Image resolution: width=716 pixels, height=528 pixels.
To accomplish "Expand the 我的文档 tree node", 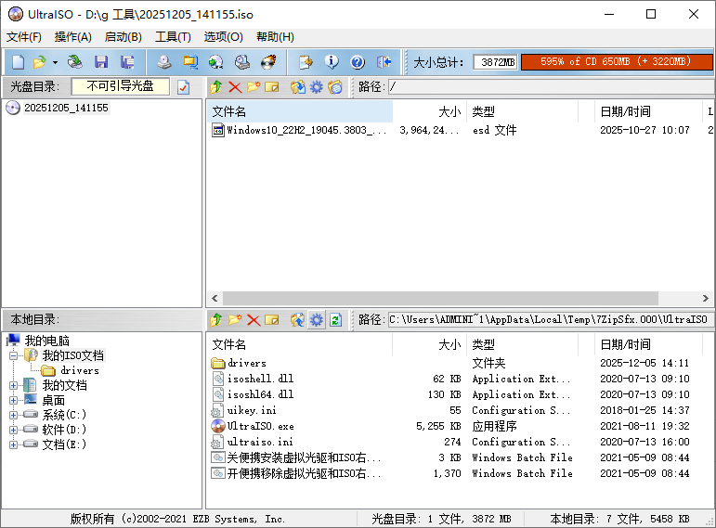I will [13, 386].
